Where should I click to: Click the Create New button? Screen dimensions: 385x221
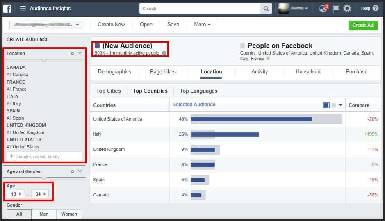pyautogui.click(x=111, y=24)
